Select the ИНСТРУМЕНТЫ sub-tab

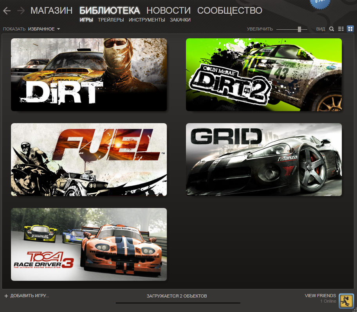pos(147,20)
